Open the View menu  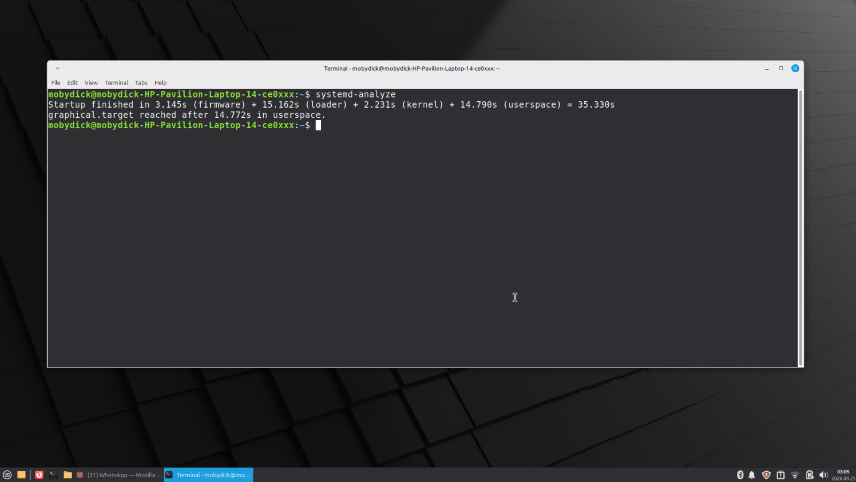tap(91, 83)
